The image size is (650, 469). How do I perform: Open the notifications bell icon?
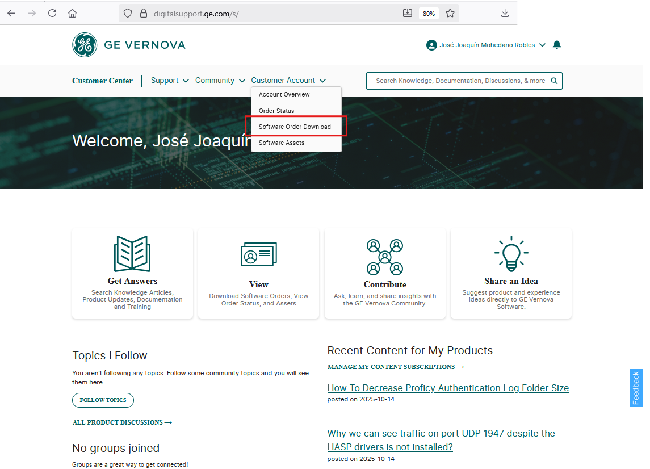(557, 45)
